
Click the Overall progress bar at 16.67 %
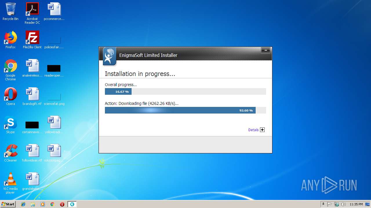[185, 92]
